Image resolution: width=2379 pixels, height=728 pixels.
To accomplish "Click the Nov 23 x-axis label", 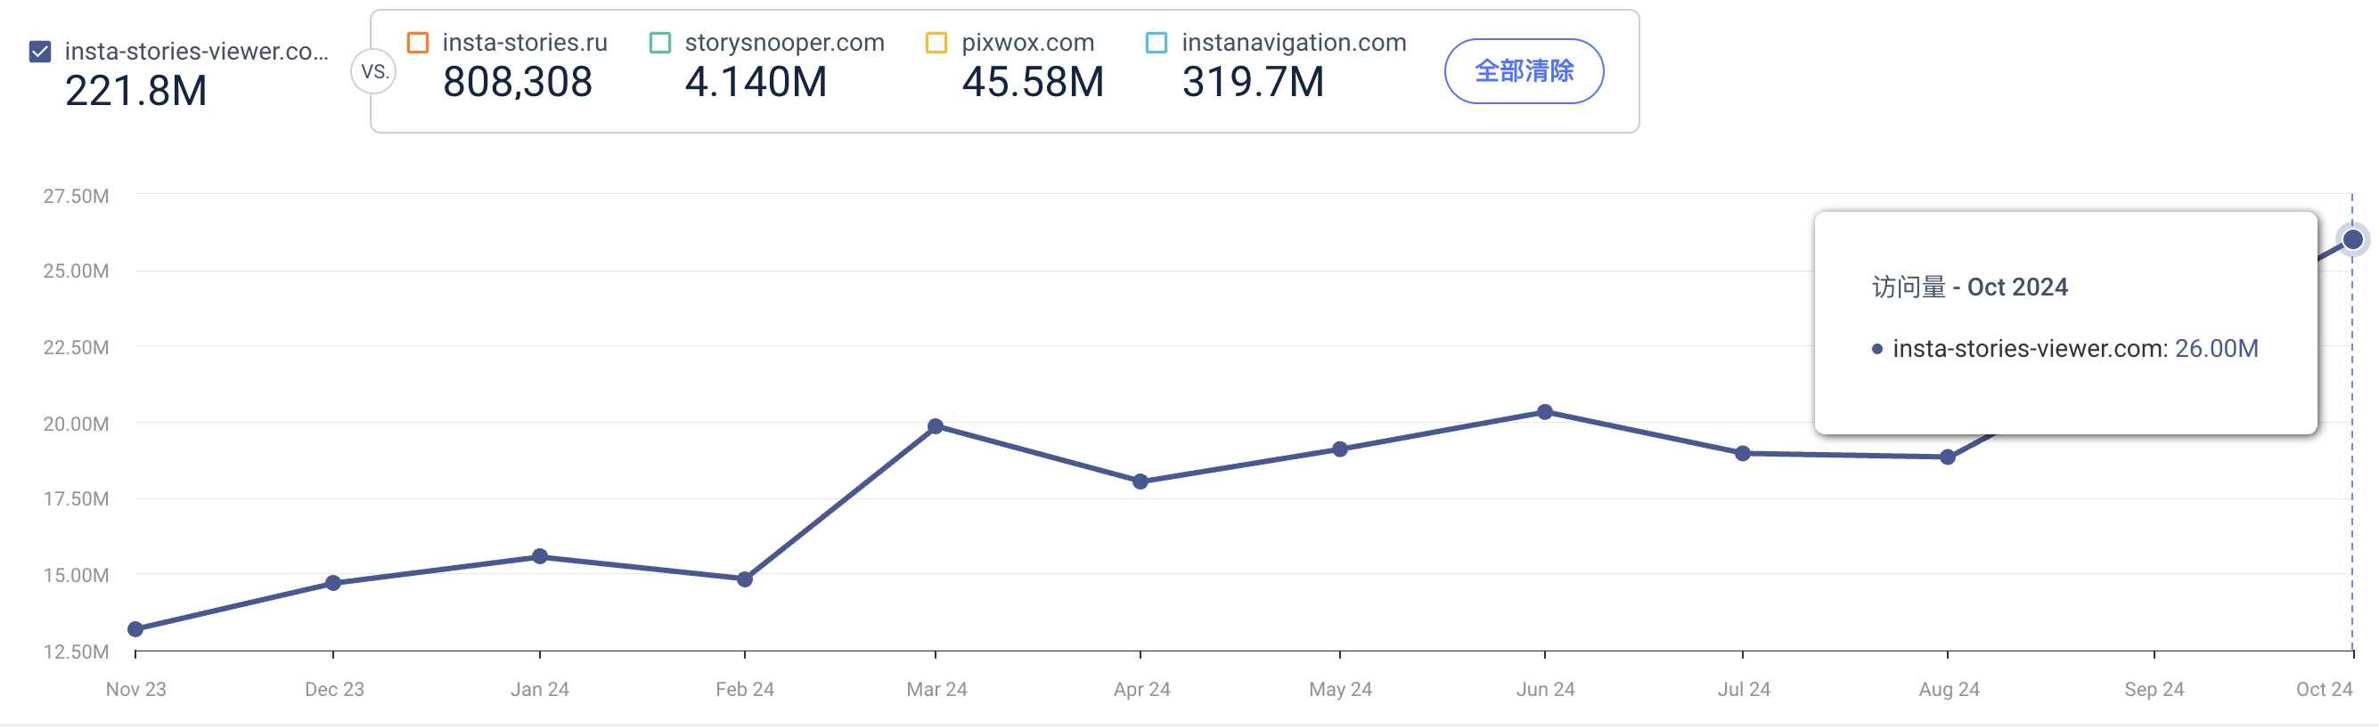I will click(x=135, y=689).
